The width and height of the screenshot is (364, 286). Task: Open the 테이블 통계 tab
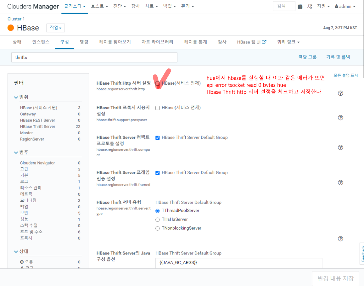196,42
